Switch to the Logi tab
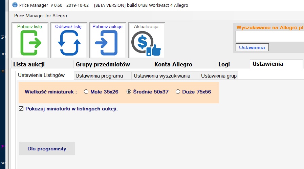This screenshot has height=169, width=304. [x=233, y=64]
